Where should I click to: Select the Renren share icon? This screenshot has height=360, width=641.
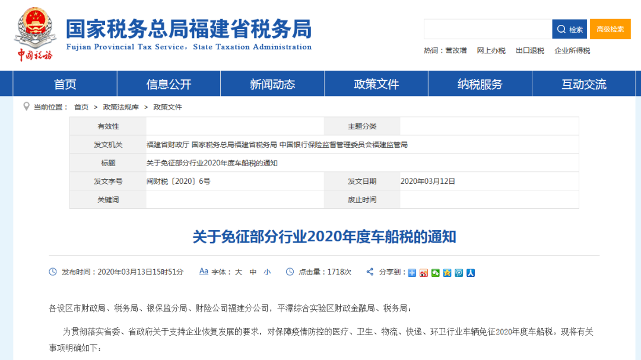[x=470, y=273]
